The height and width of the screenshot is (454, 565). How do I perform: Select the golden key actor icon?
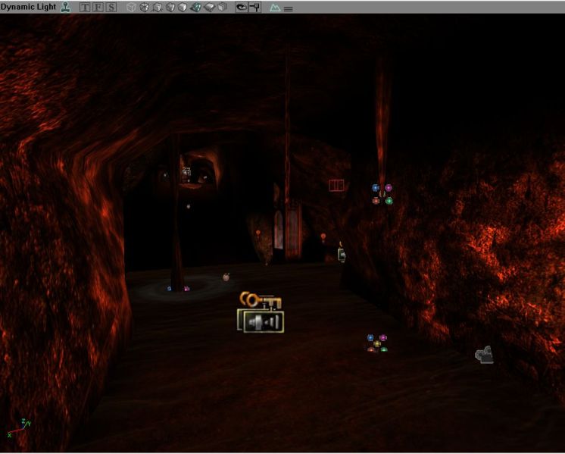point(261,300)
